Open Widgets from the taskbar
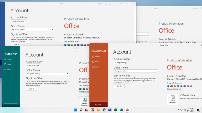Screen dimensions: 202x113 coord(93,110)
